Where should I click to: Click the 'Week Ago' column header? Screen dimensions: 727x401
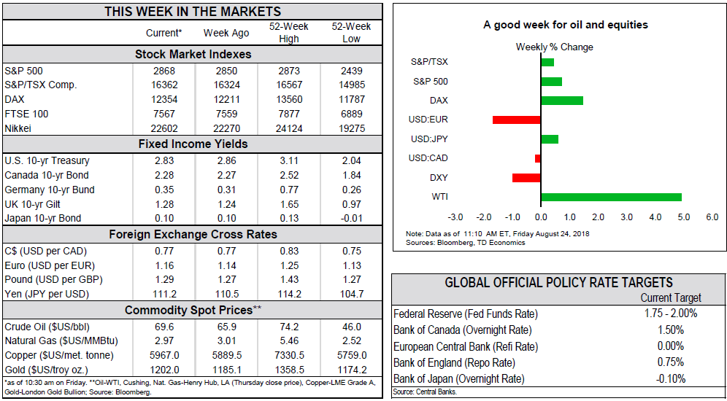(x=226, y=33)
